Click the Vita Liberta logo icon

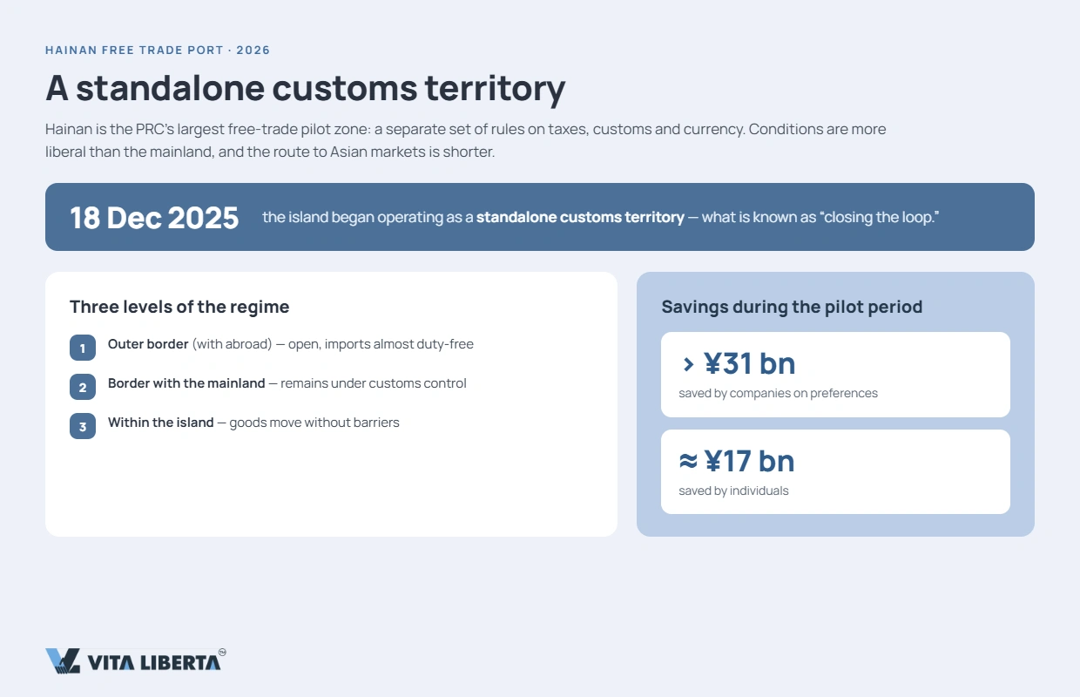(63, 661)
